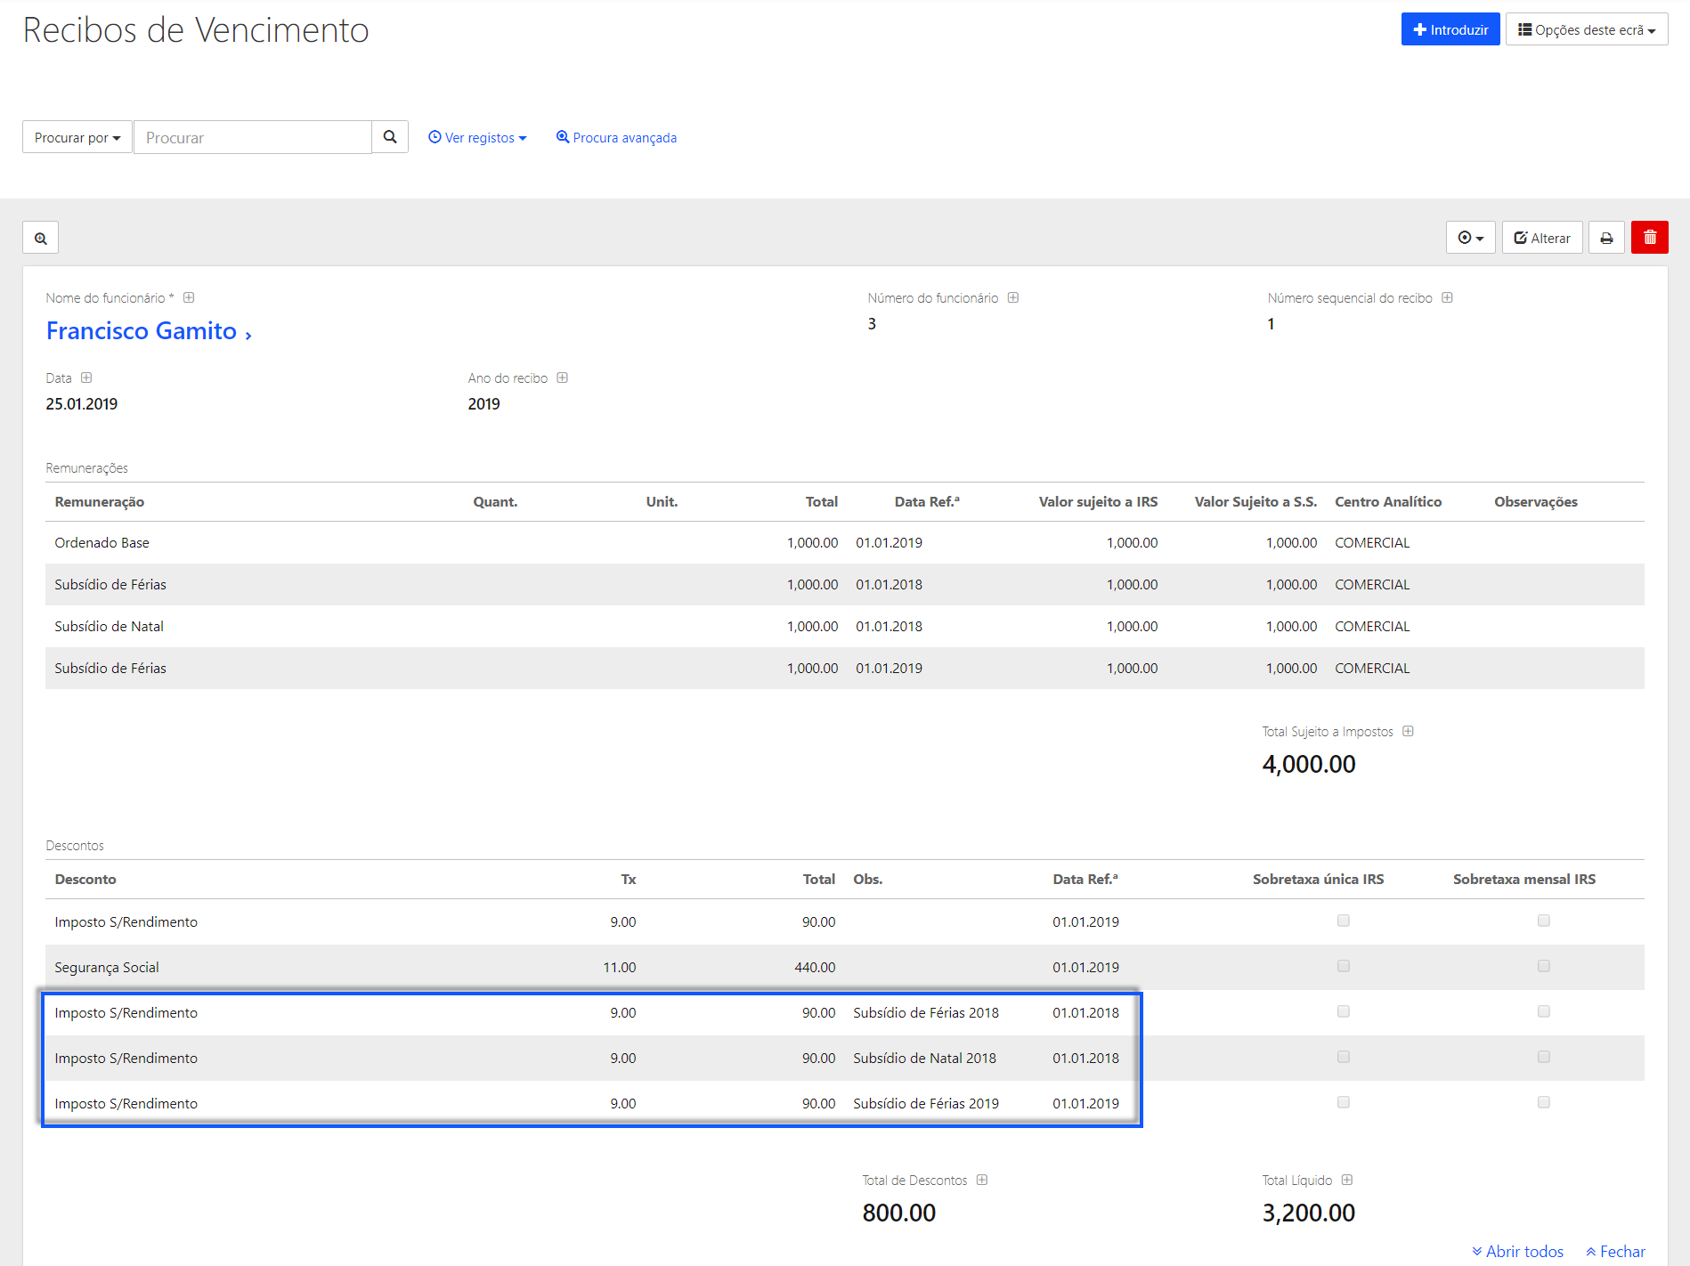Image resolution: width=1690 pixels, height=1266 pixels.
Task: Toggle Sobretaxa mensal IRS in first discount row
Action: pos(1544,921)
